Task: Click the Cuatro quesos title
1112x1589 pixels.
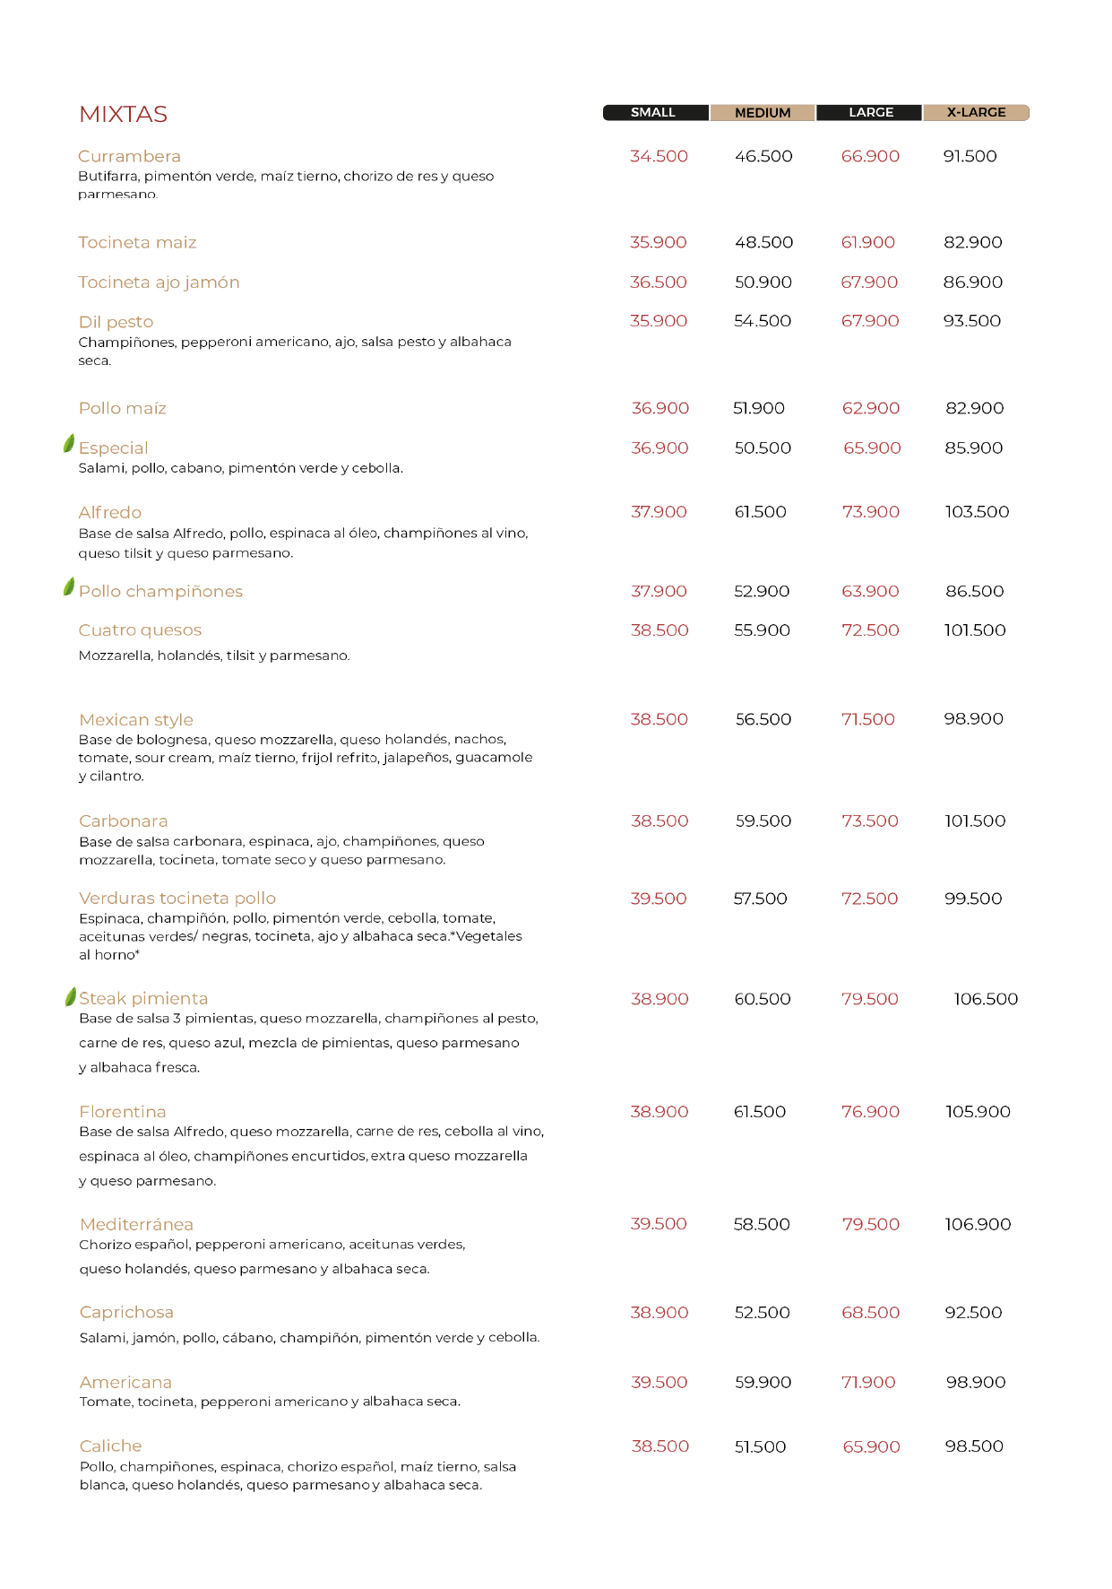Action: click(140, 630)
